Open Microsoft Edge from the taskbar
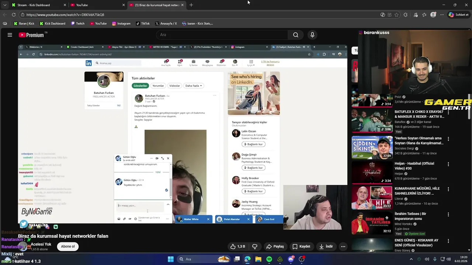The width and height of the screenshot is (472, 265). click(x=247, y=259)
